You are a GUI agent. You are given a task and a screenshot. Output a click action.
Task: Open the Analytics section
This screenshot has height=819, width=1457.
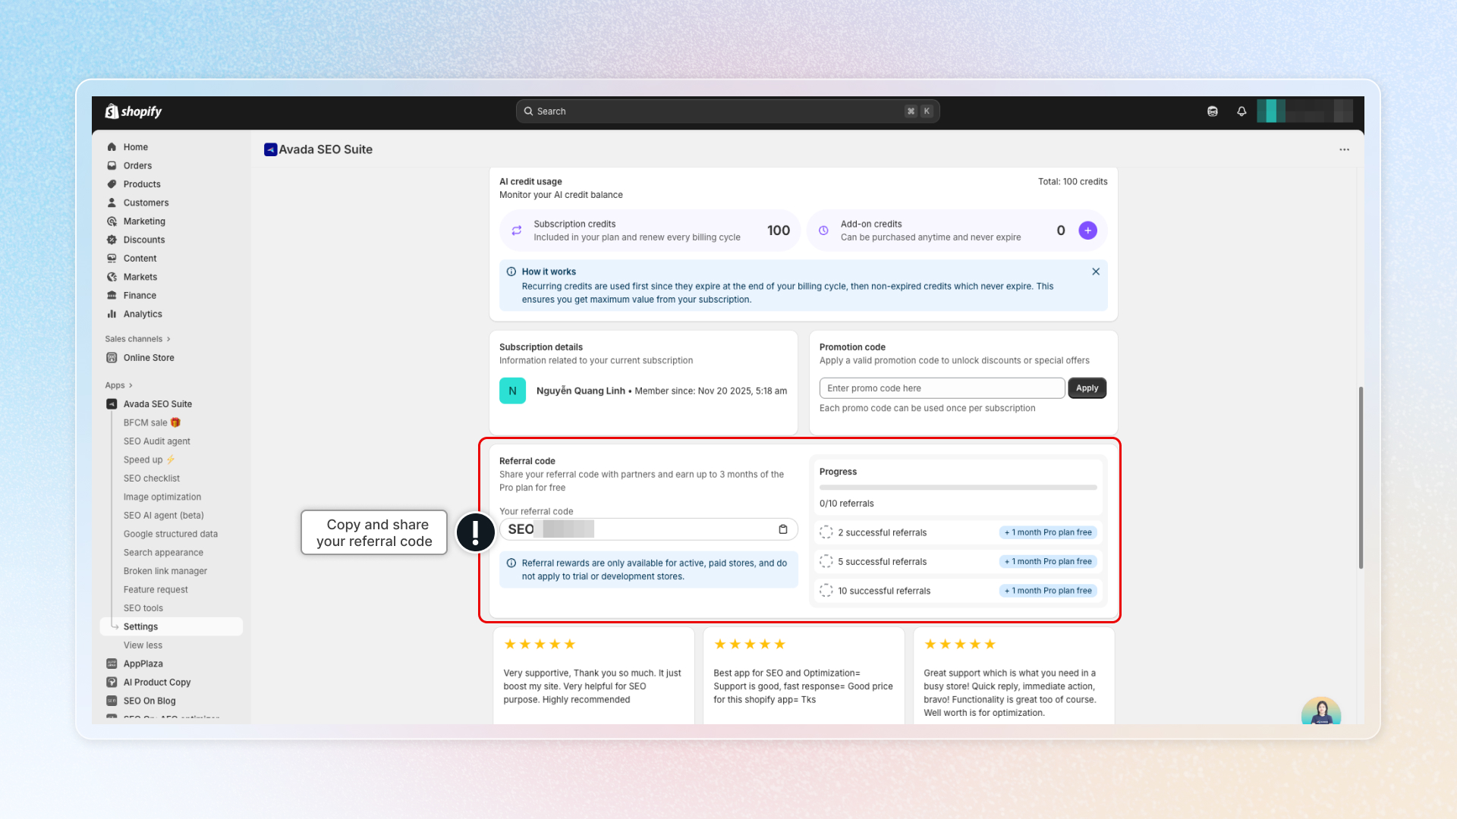pyautogui.click(x=142, y=314)
